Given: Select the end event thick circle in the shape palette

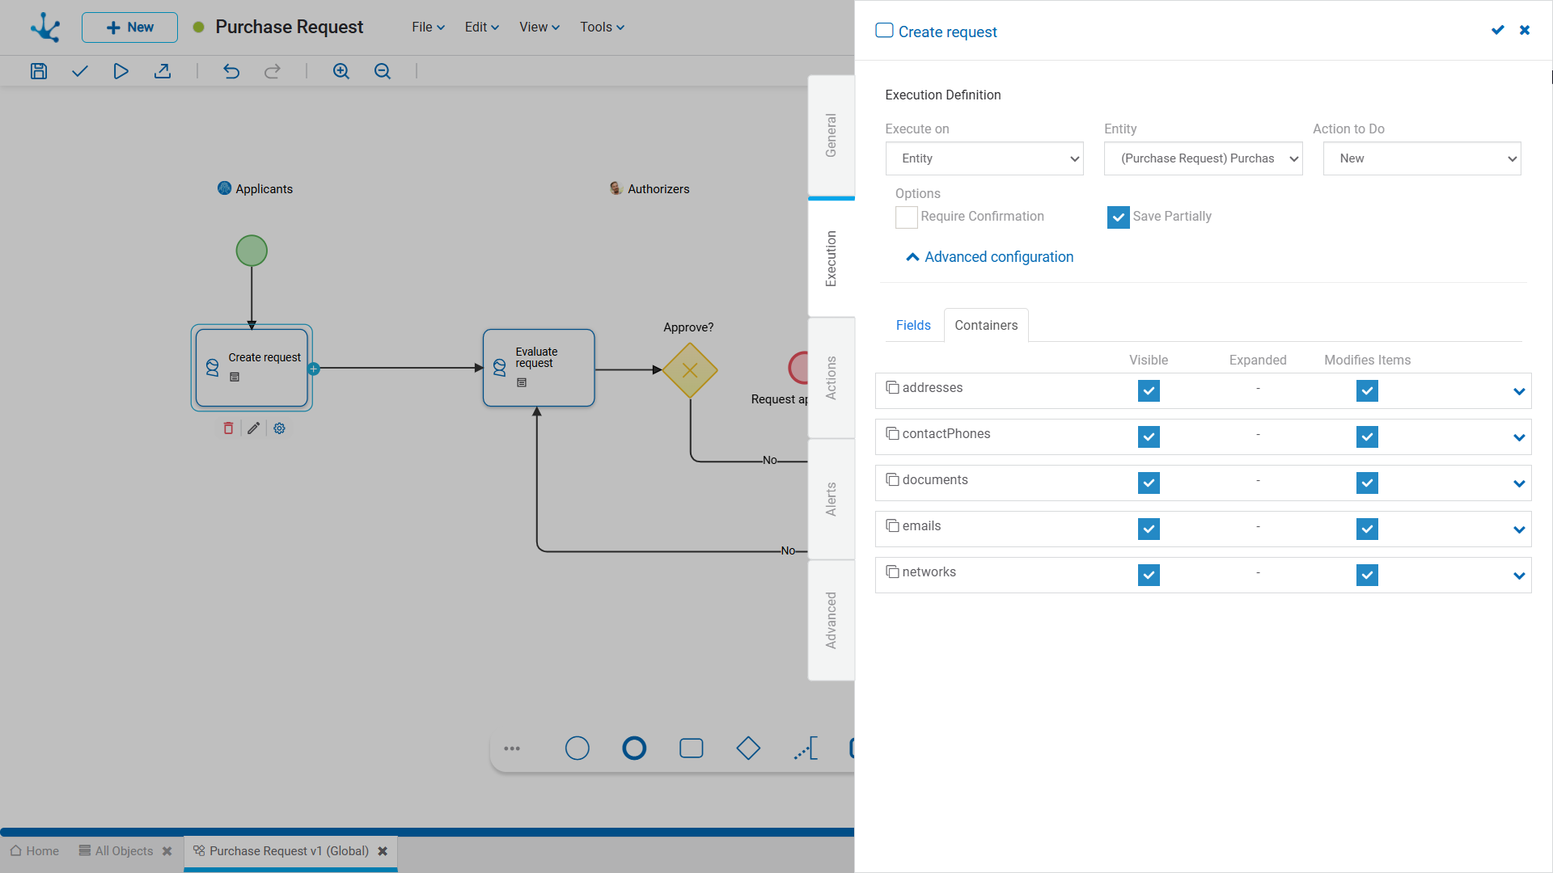Looking at the screenshot, I should pyautogui.click(x=634, y=749).
